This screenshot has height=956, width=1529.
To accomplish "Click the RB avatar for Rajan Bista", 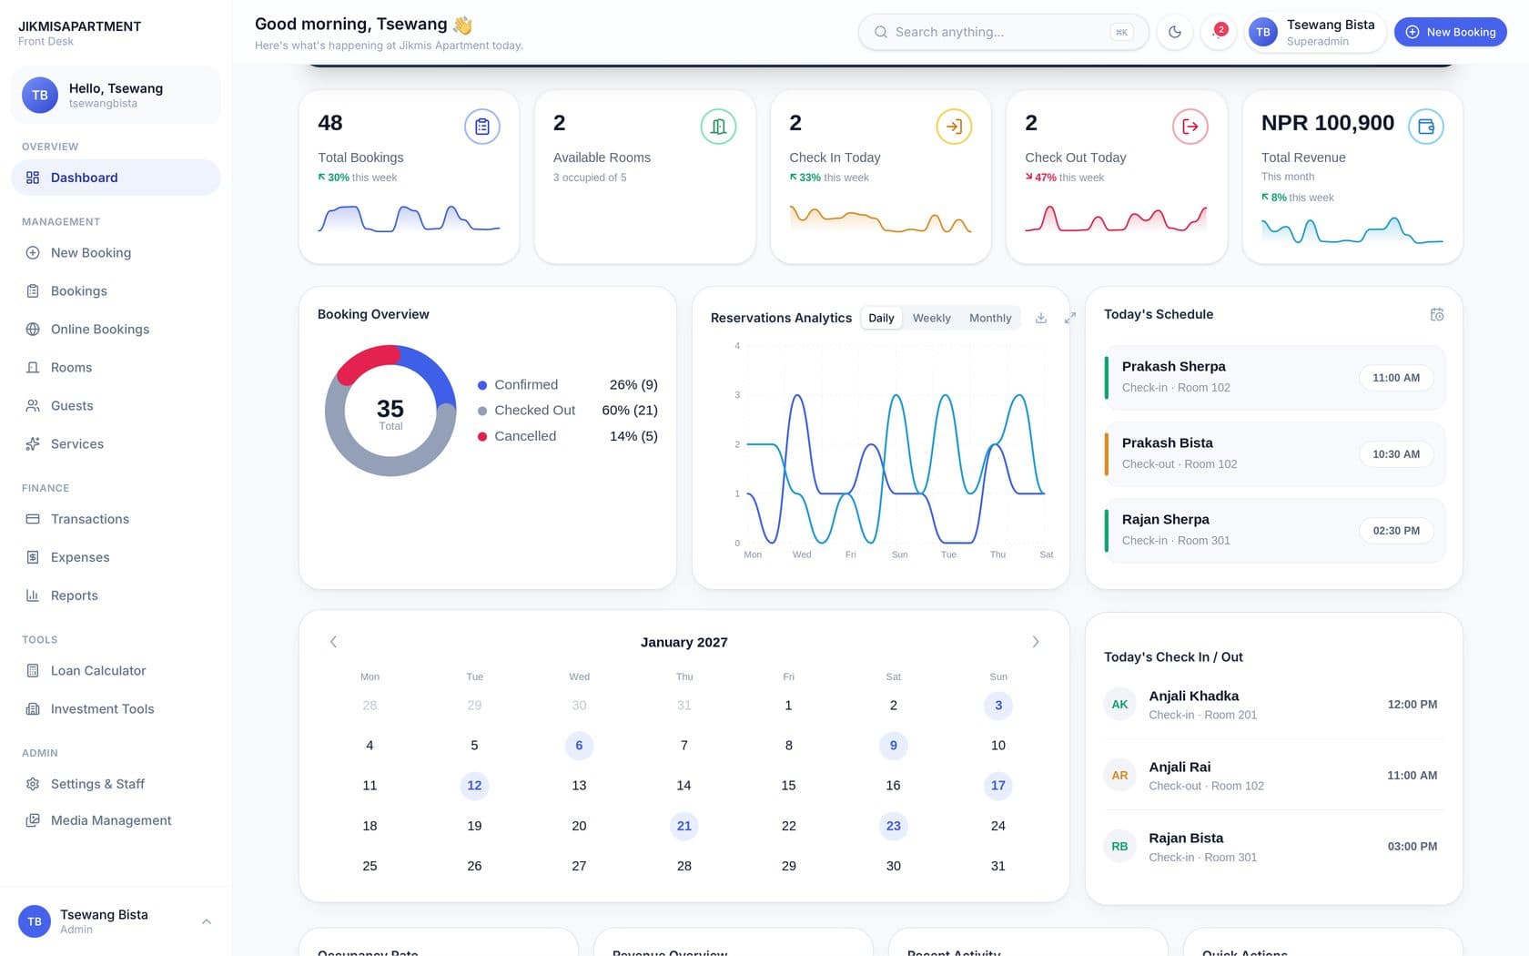I will pyautogui.click(x=1119, y=847).
